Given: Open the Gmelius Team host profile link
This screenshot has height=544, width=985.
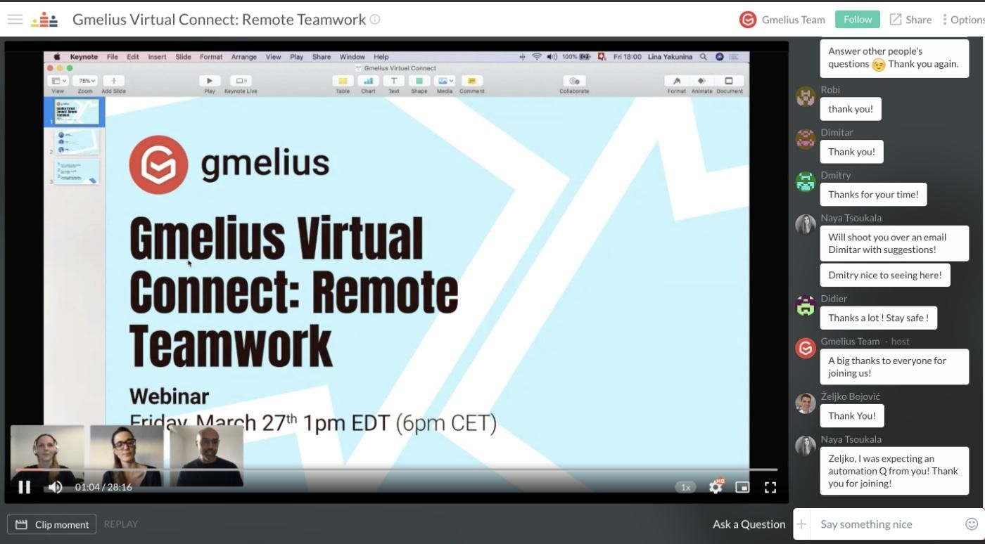Looking at the screenshot, I should click(793, 20).
